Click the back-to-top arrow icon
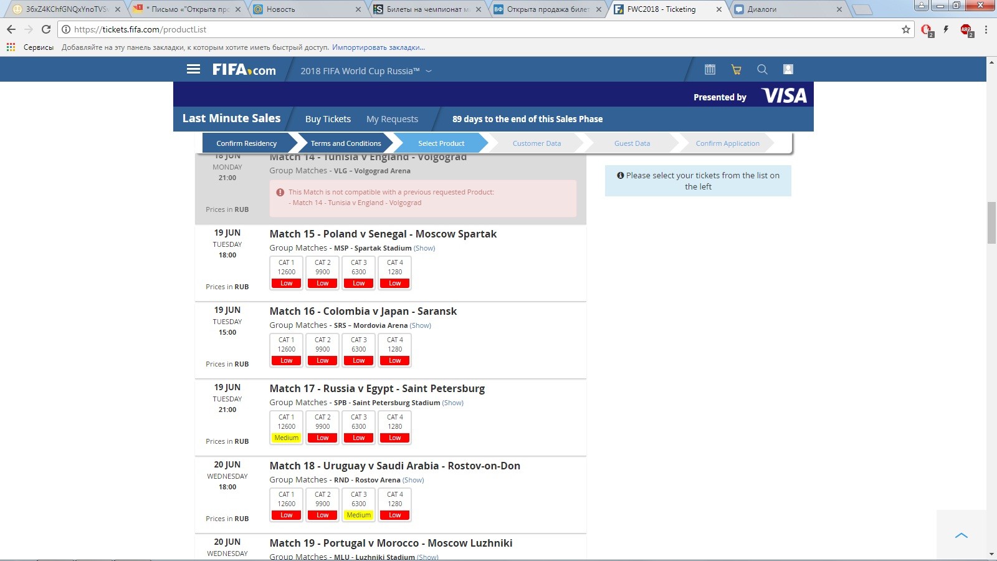This screenshot has height=561, width=997. (x=961, y=535)
